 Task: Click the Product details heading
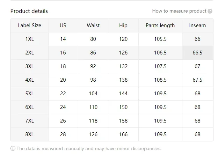(x=29, y=11)
